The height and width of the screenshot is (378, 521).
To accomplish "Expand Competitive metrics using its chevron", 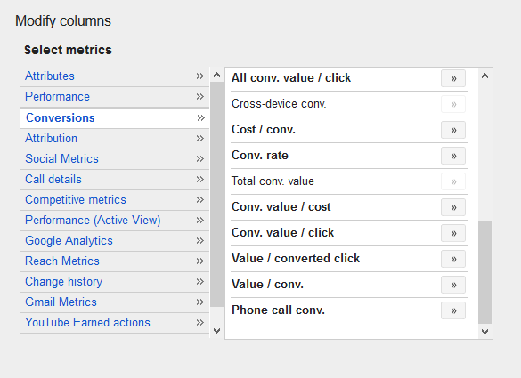I will pyautogui.click(x=199, y=200).
